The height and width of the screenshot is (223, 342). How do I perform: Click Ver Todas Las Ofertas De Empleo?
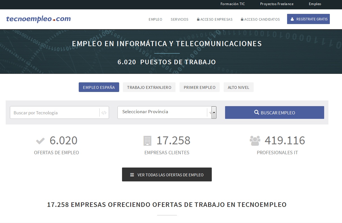coord(167,175)
